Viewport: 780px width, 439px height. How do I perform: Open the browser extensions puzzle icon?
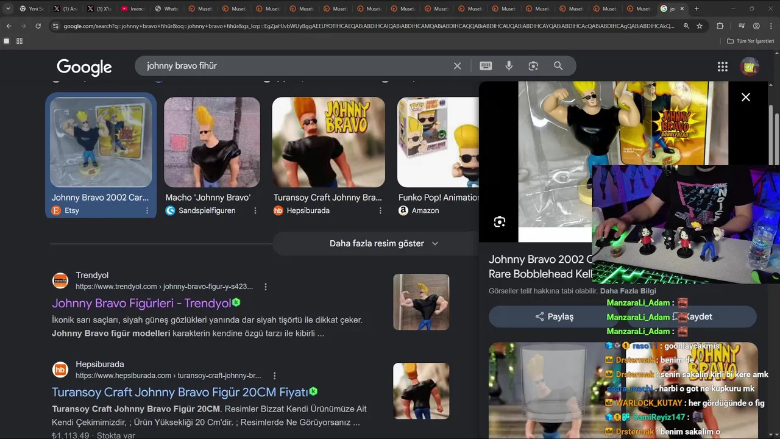720,26
